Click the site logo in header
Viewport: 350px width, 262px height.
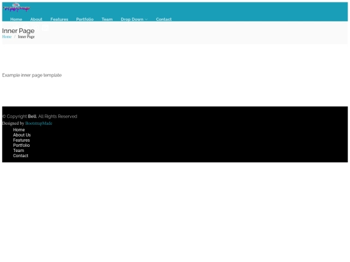click(x=16, y=7)
